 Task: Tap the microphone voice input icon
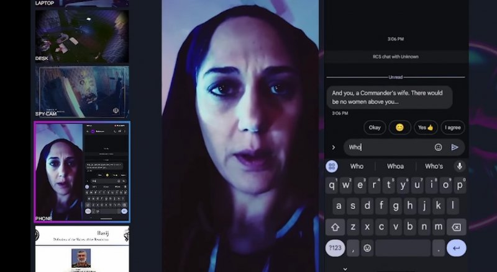(x=460, y=166)
